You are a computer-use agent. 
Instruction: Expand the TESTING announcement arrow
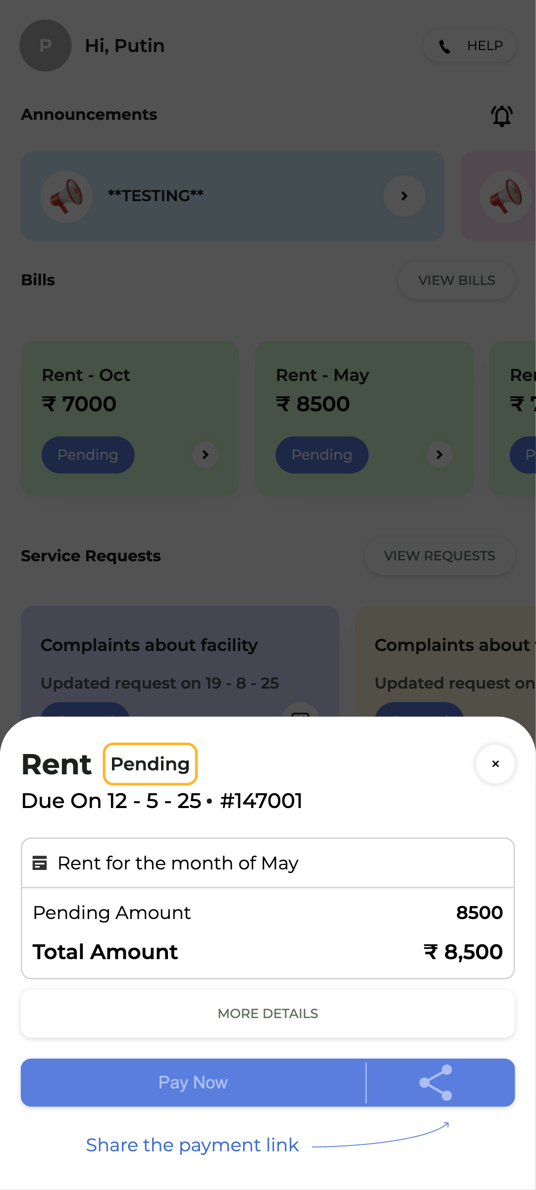tap(404, 196)
